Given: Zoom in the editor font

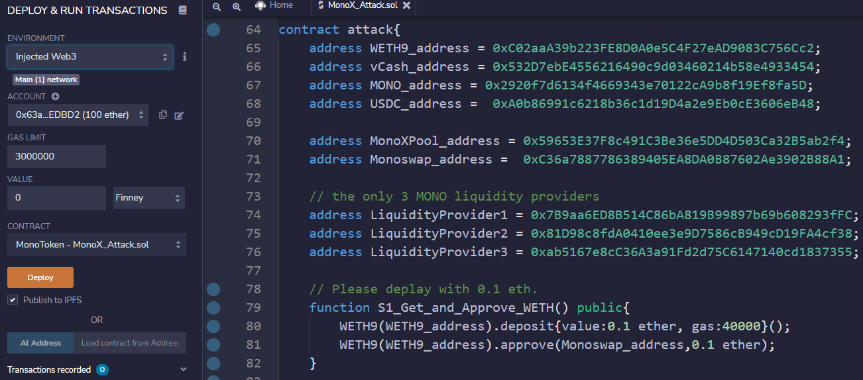Looking at the screenshot, I should pyautogui.click(x=237, y=6).
